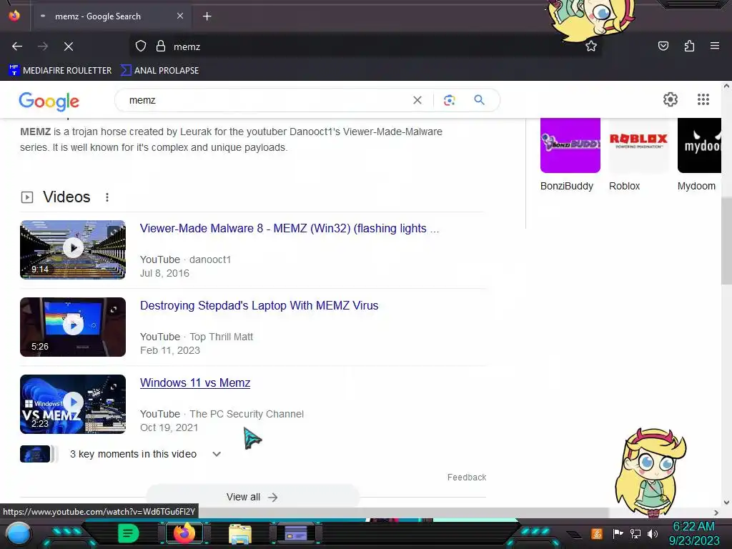The image size is (732, 549).
Task: Click the magnifier search button
Action: pyautogui.click(x=479, y=99)
